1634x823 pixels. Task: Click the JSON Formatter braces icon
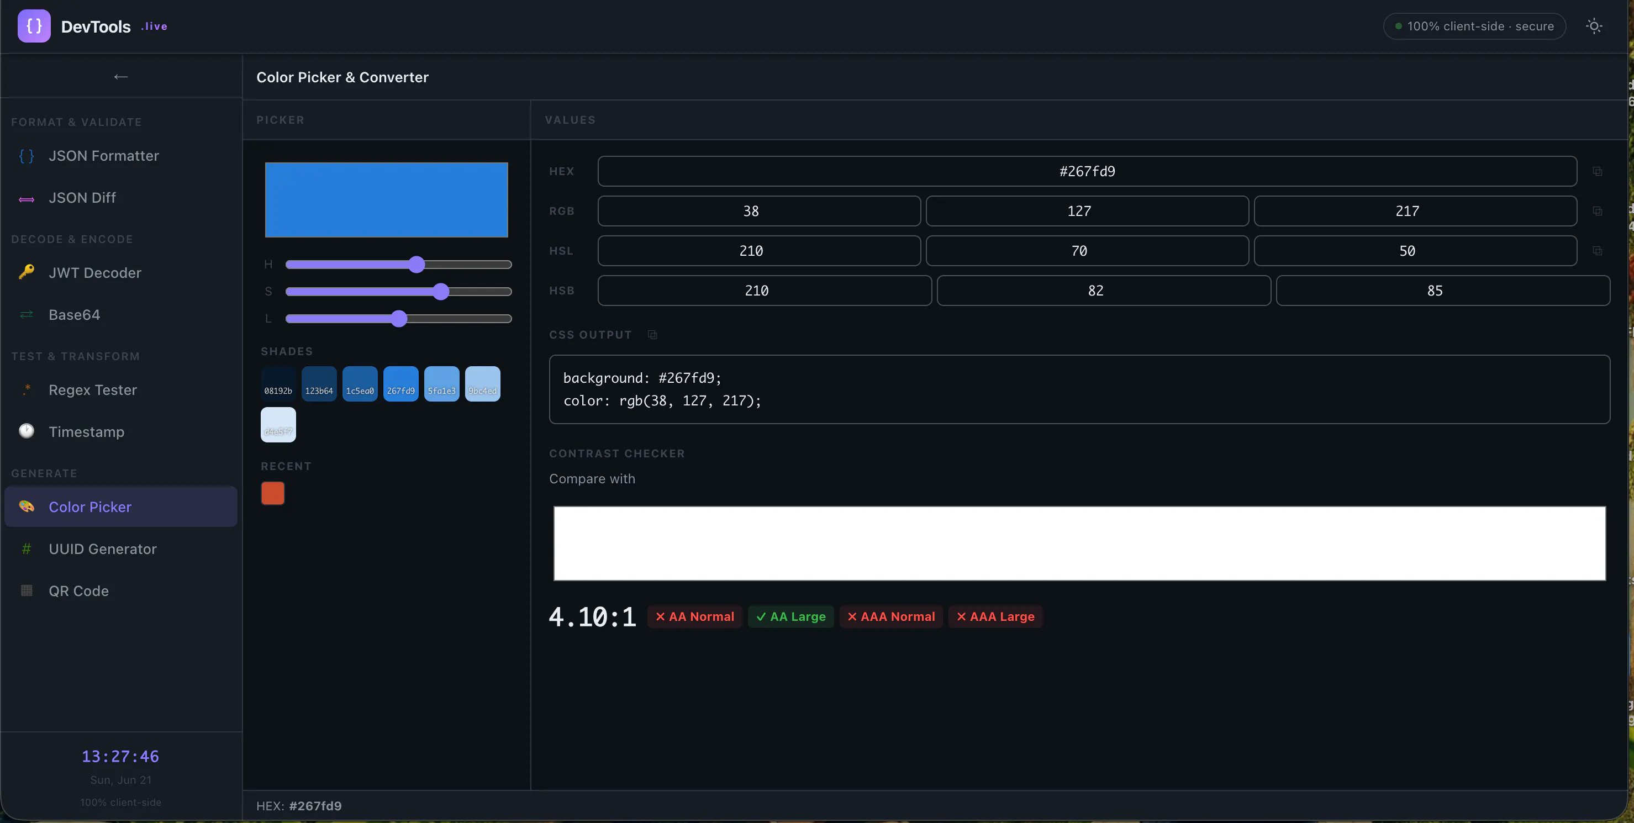(27, 156)
